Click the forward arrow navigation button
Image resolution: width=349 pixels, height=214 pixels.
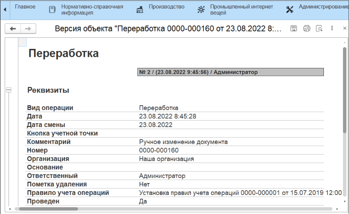28,28
